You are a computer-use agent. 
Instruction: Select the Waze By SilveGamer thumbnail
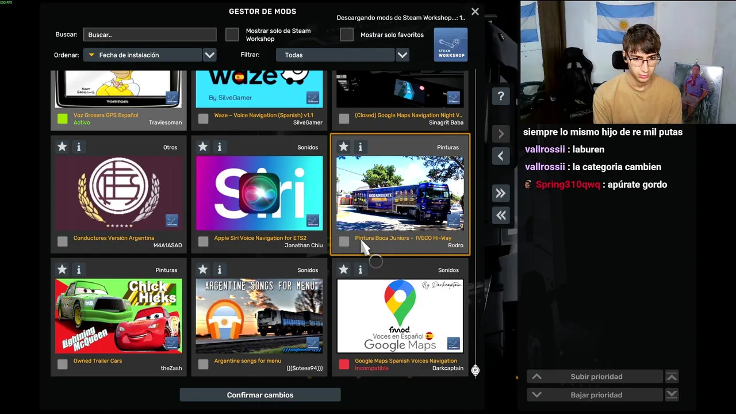pos(259,89)
